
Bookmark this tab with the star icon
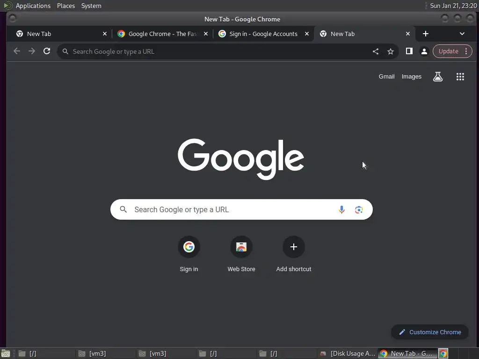(391, 51)
